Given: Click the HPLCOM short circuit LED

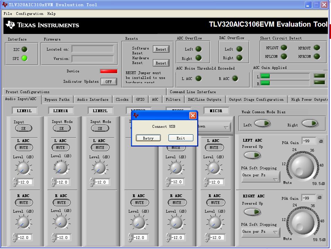Looking at the screenshot, I should tap(284, 56).
